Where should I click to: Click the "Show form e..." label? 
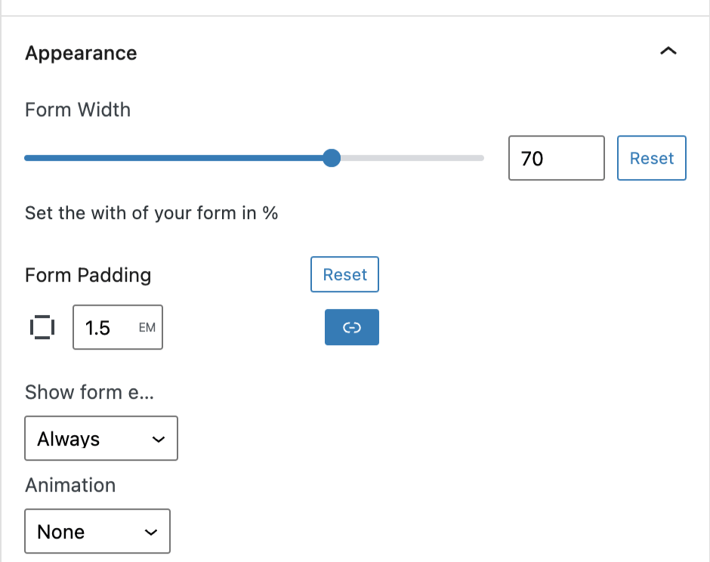(x=89, y=392)
